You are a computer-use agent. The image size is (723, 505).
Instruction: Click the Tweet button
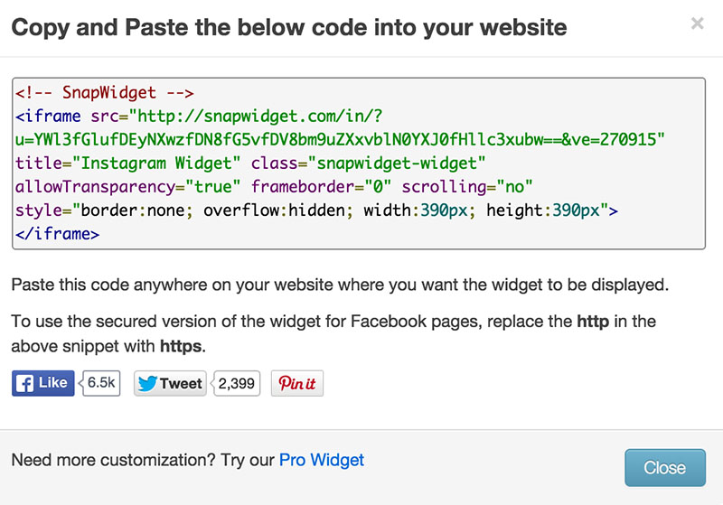(170, 383)
